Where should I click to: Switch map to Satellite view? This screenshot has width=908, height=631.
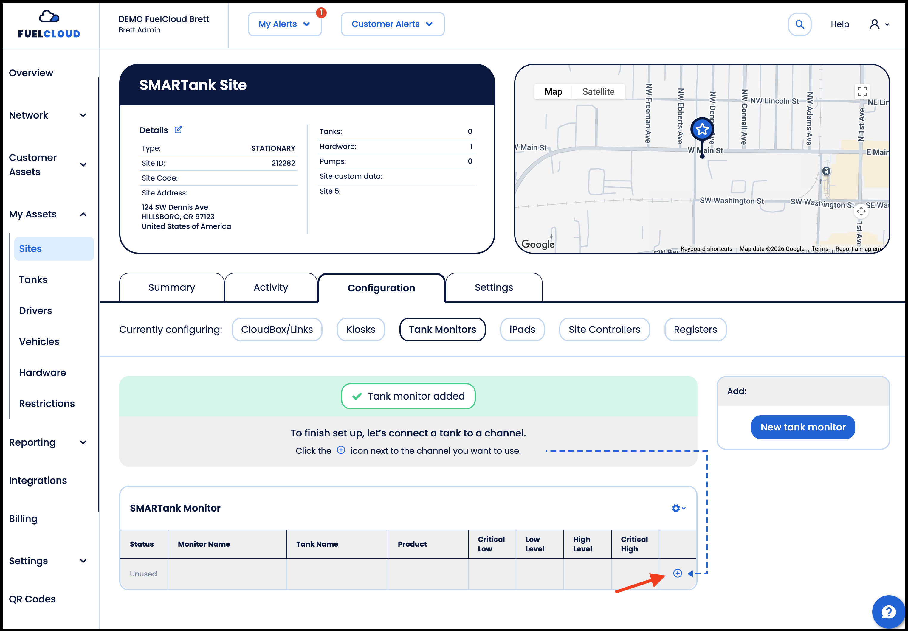pos(598,91)
